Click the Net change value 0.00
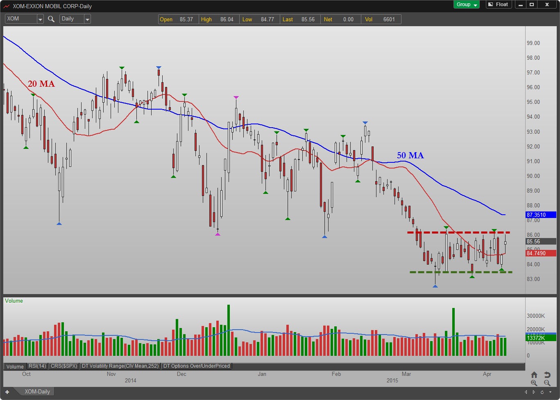 click(348, 19)
